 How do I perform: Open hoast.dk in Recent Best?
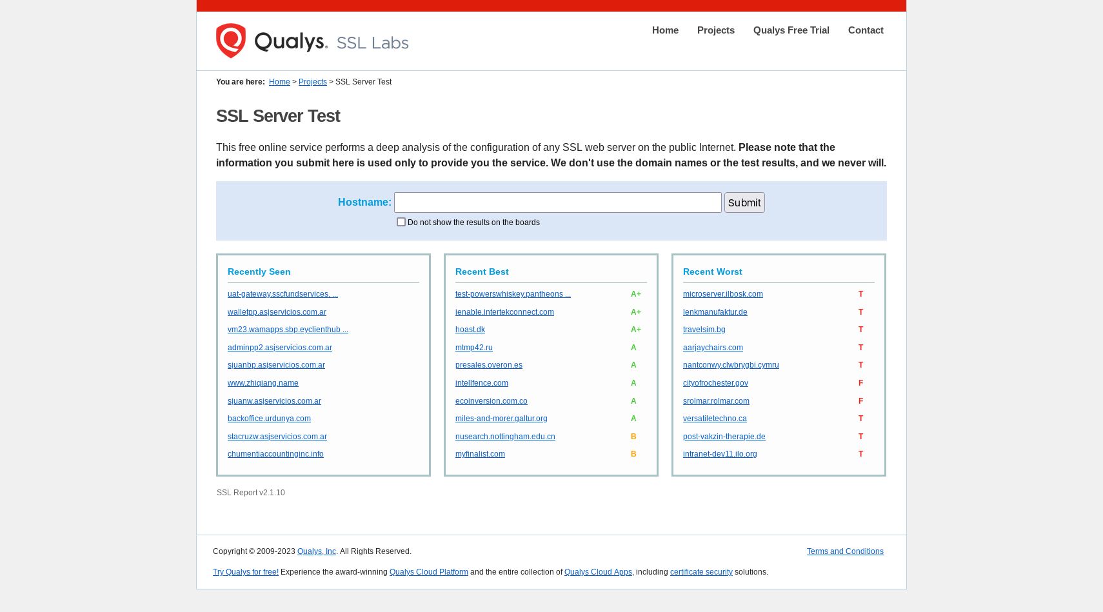pyautogui.click(x=470, y=330)
